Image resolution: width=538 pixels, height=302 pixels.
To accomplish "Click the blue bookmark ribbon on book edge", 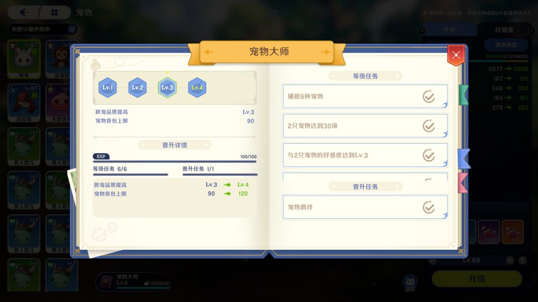I will 464,159.
